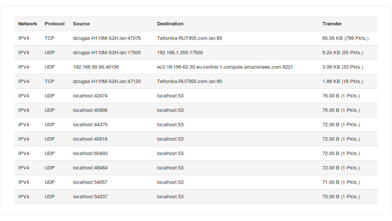This screenshot has height=221, width=392.
Task: Click the localhost:54237 source entry
Action: point(90,197)
